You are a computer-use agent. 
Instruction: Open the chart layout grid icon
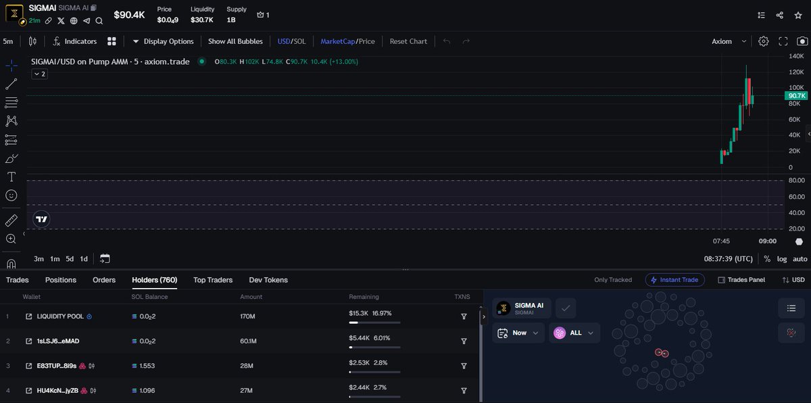(112, 41)
